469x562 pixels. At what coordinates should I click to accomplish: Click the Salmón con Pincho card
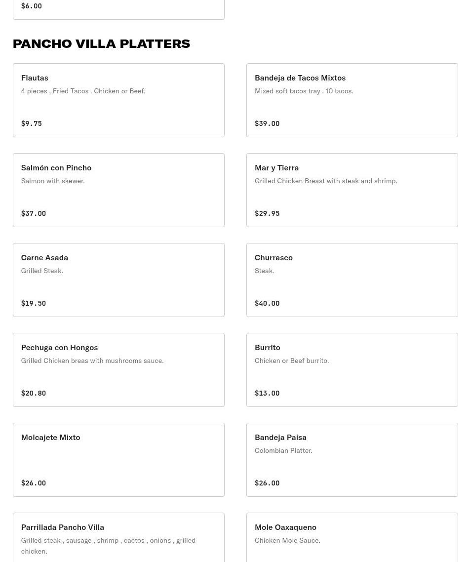coord(118,190)
